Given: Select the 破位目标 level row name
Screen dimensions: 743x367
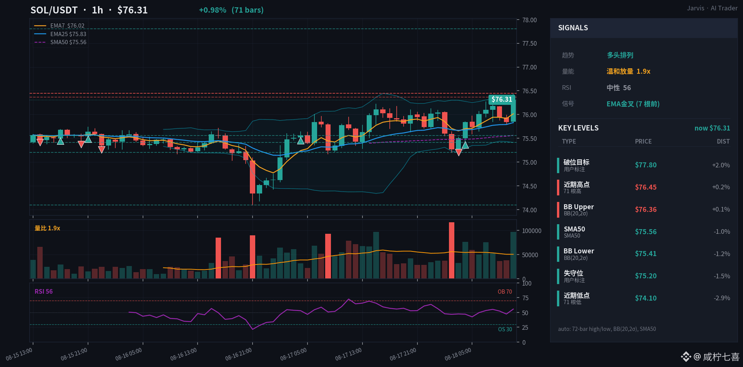Looking at the screenshot, I should 577,162.
